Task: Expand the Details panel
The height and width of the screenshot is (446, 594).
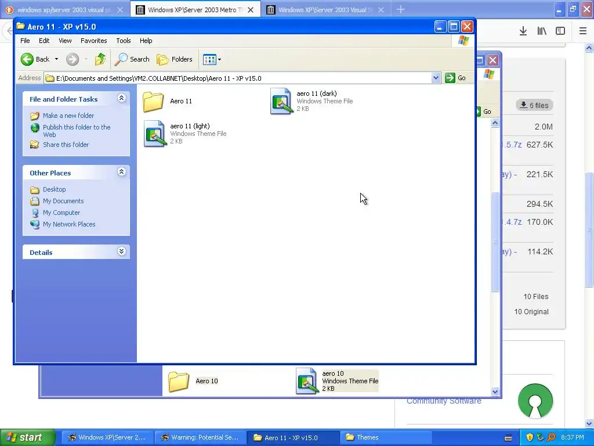Action: [121, 251]
